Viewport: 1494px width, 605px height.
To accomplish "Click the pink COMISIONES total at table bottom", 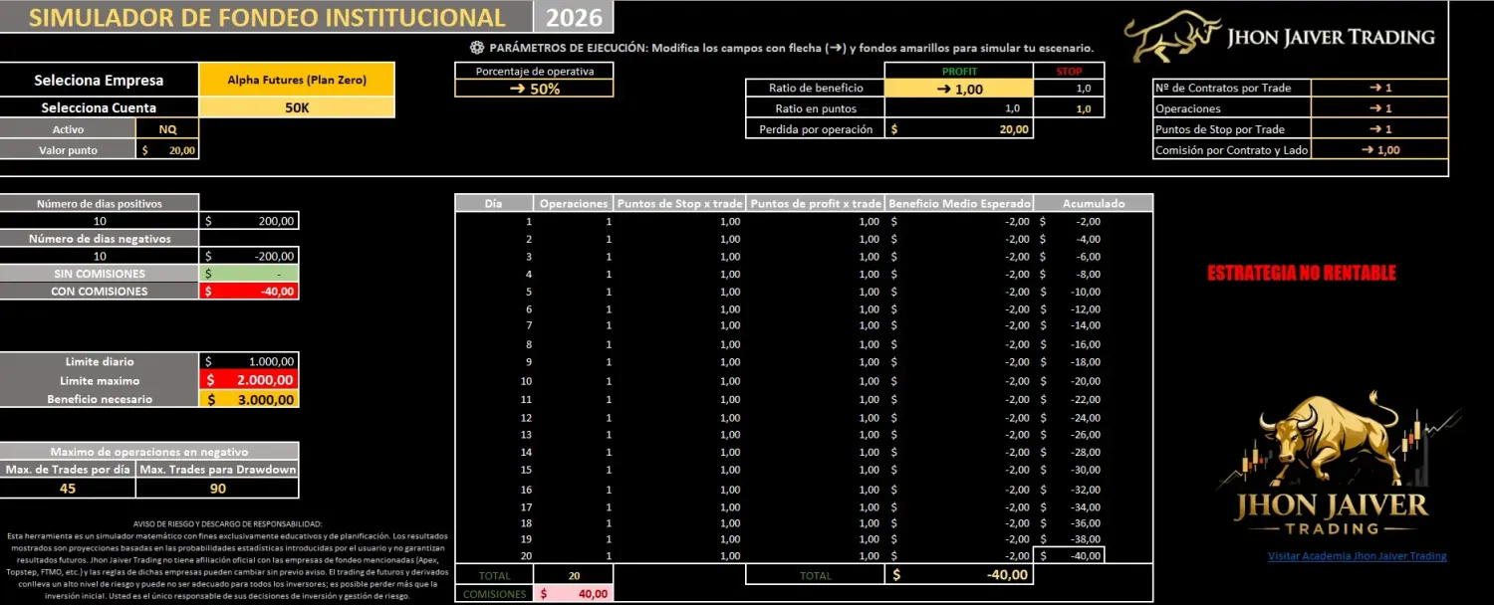I will [x=575, y=592].
